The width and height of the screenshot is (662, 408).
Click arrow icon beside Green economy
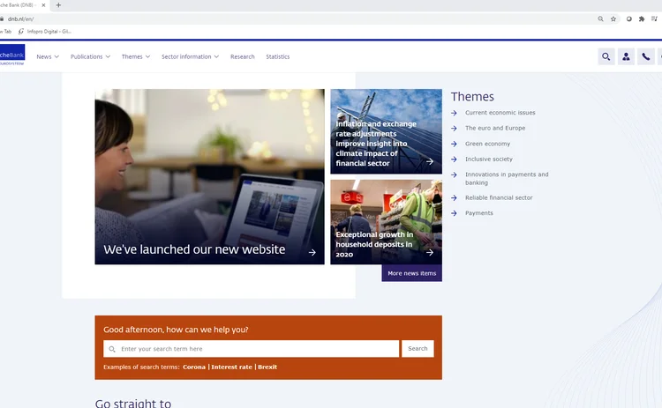455,144
